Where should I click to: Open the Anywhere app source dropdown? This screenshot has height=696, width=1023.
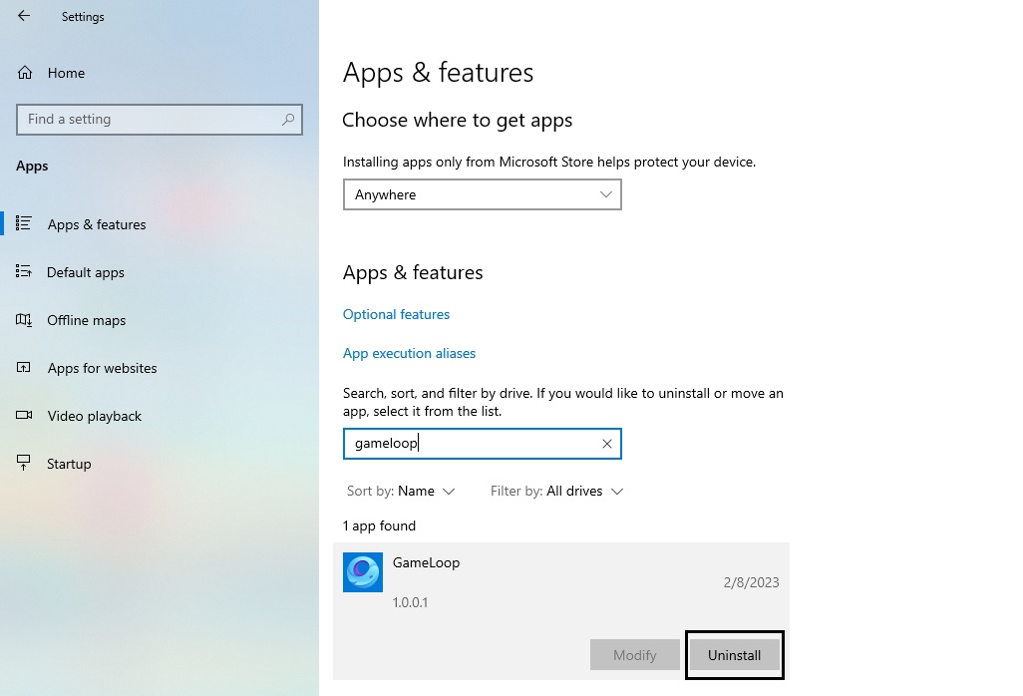point(482,194)
